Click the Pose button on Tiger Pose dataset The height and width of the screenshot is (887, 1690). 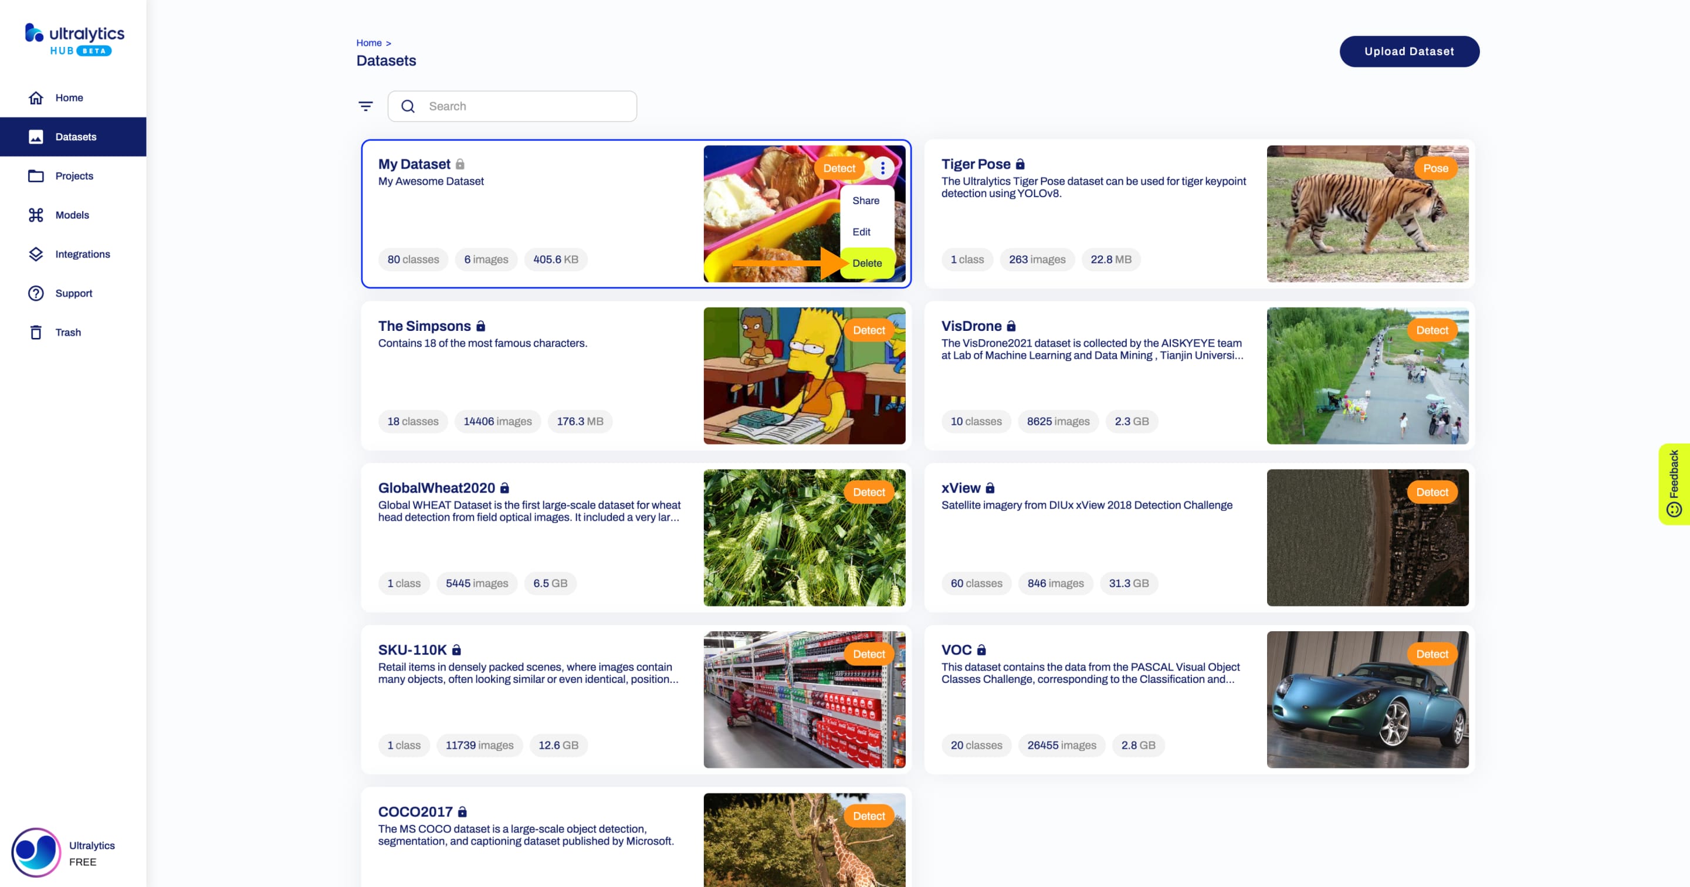pos(1434,168)
